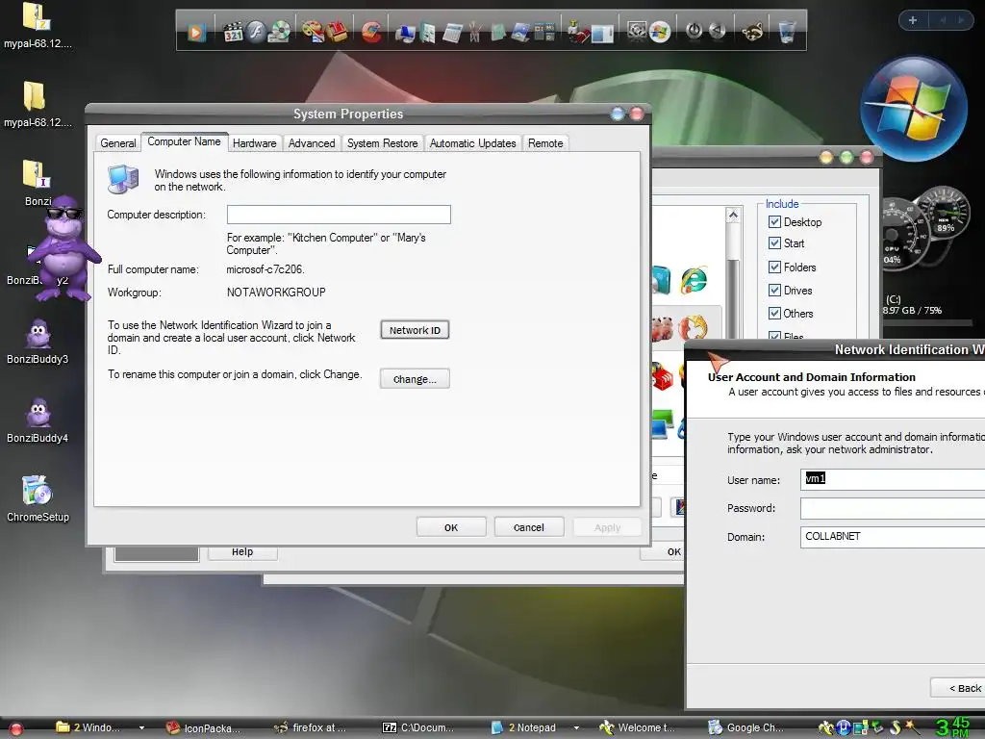Click the full computer name microsof-c7c206
Image resolution: width=985 pixels, height=739 pixels.
click(x=265, y=269)
